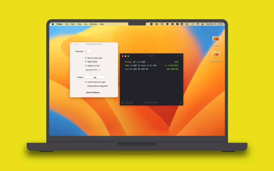
Task: Click the Total value in Numi's footer
Action: [151, 103]
